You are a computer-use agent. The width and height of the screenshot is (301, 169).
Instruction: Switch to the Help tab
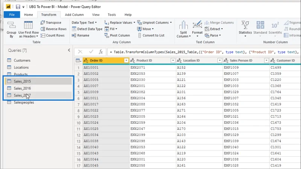point(128,15)
